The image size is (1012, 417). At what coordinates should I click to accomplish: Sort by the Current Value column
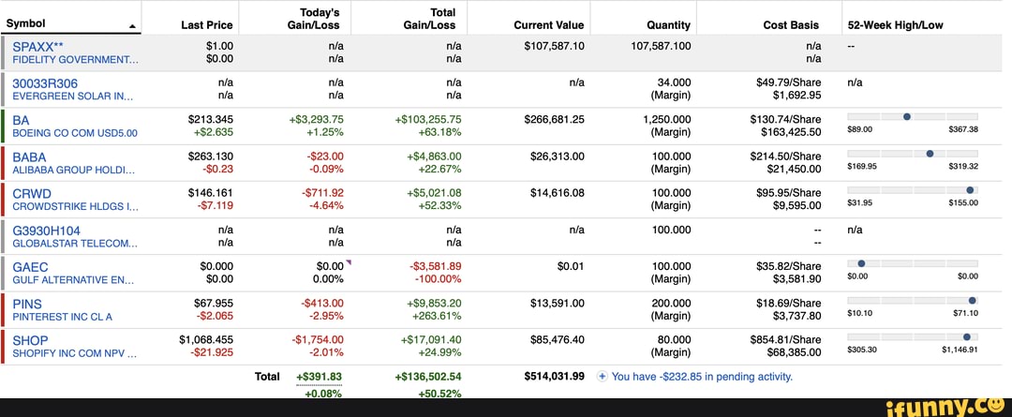pyautogui.click(x=549, y=25)
